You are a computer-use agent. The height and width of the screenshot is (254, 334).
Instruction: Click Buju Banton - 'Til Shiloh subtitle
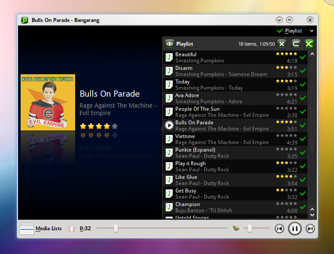(x=203, y=210)
